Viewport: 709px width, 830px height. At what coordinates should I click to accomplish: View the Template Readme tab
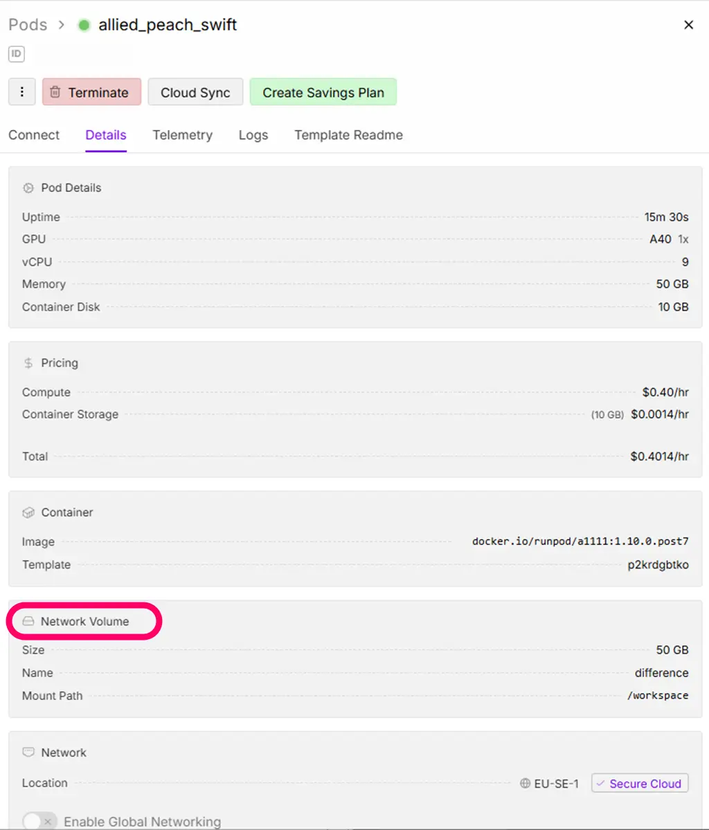[x=348, y=135]
